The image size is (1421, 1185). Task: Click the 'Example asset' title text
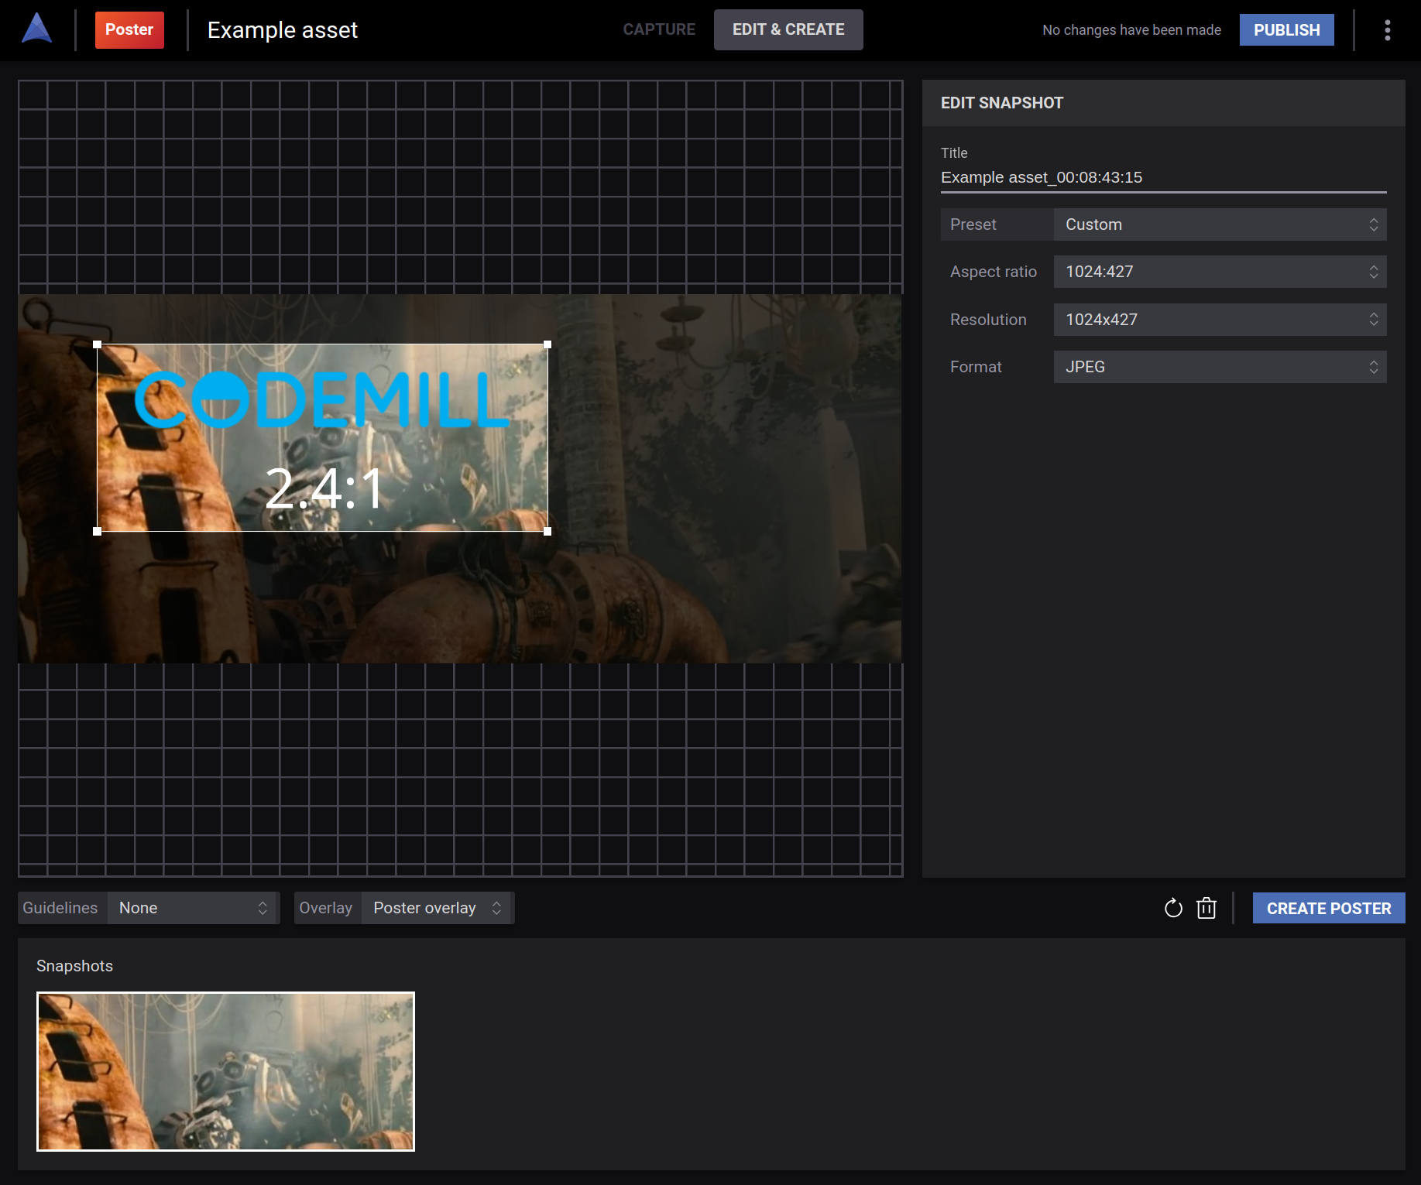click(283, 30)
